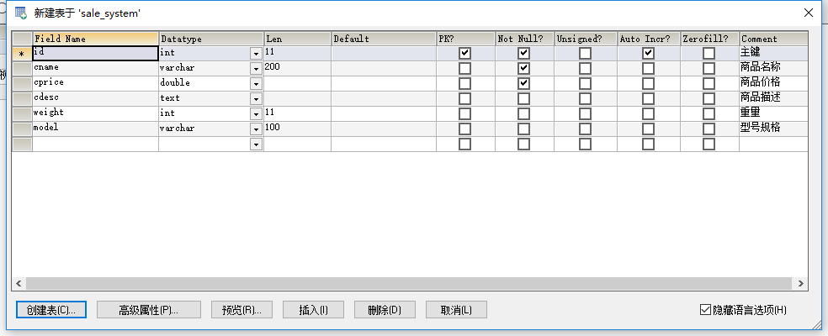The width and height of the screenshot is (828, 336).
Task: Open datatype dropdown for id row
Action: coord(256,54)
